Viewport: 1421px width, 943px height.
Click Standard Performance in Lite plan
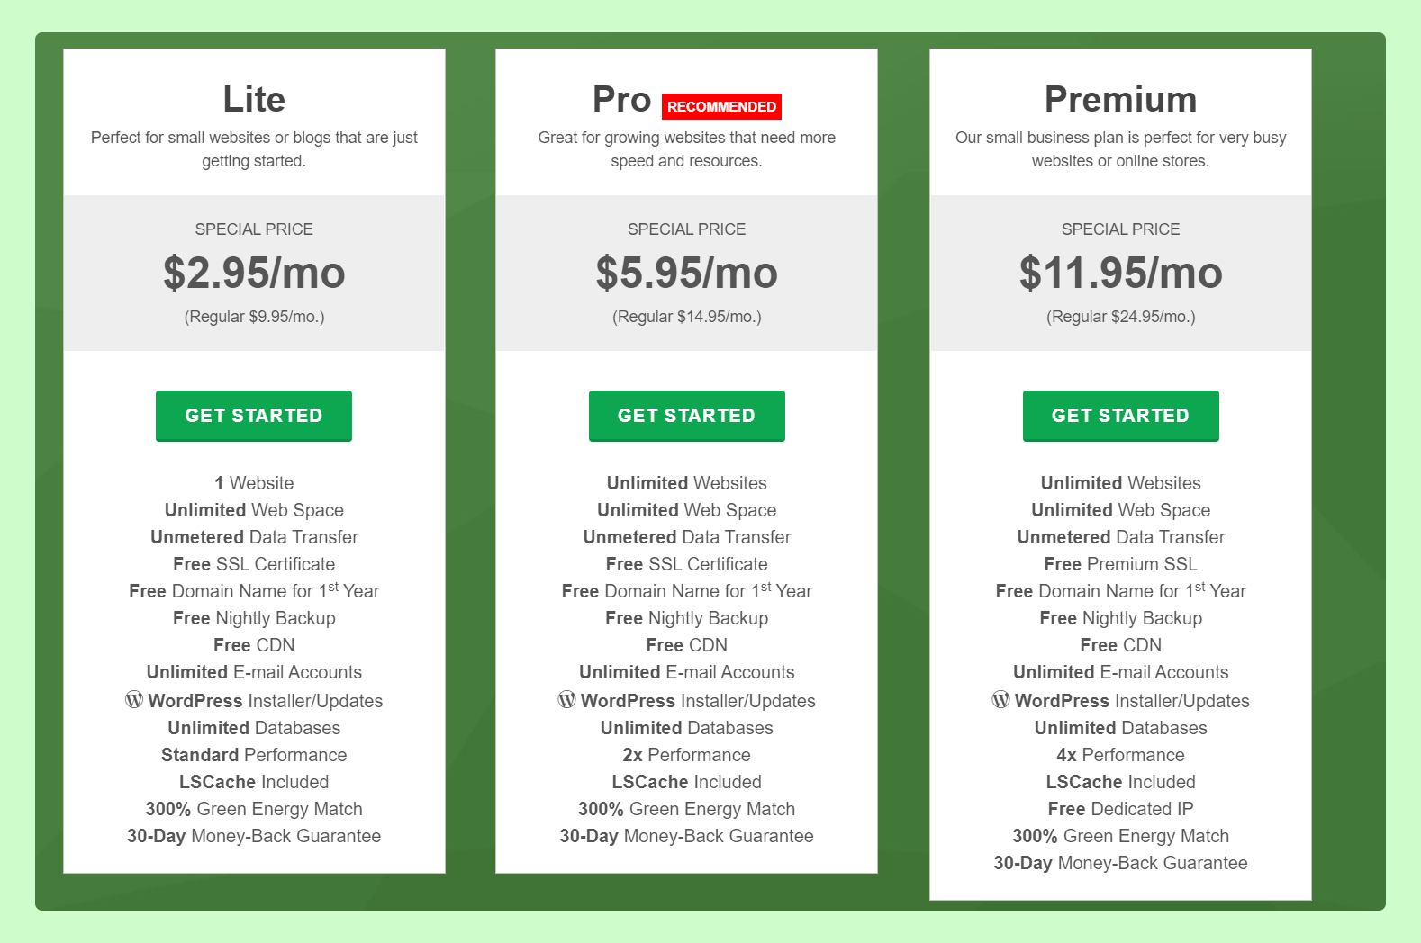coord(254,755)
